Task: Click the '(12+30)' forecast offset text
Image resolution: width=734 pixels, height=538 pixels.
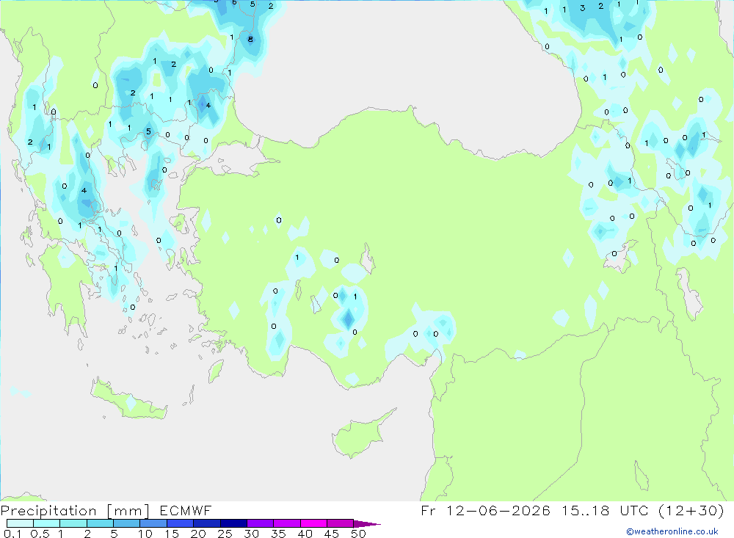Action: (691, 510)
